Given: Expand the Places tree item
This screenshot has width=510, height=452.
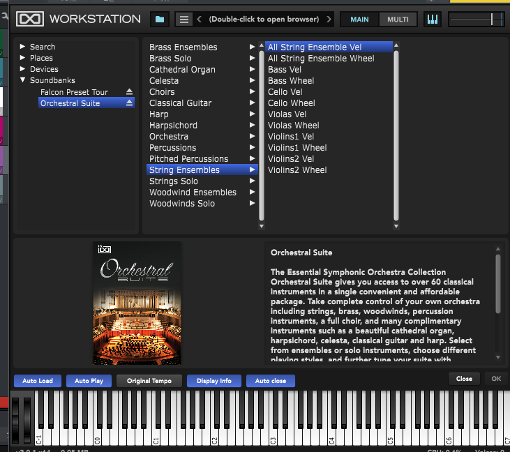Looking at the screenshot, I should tap(22, 58).
